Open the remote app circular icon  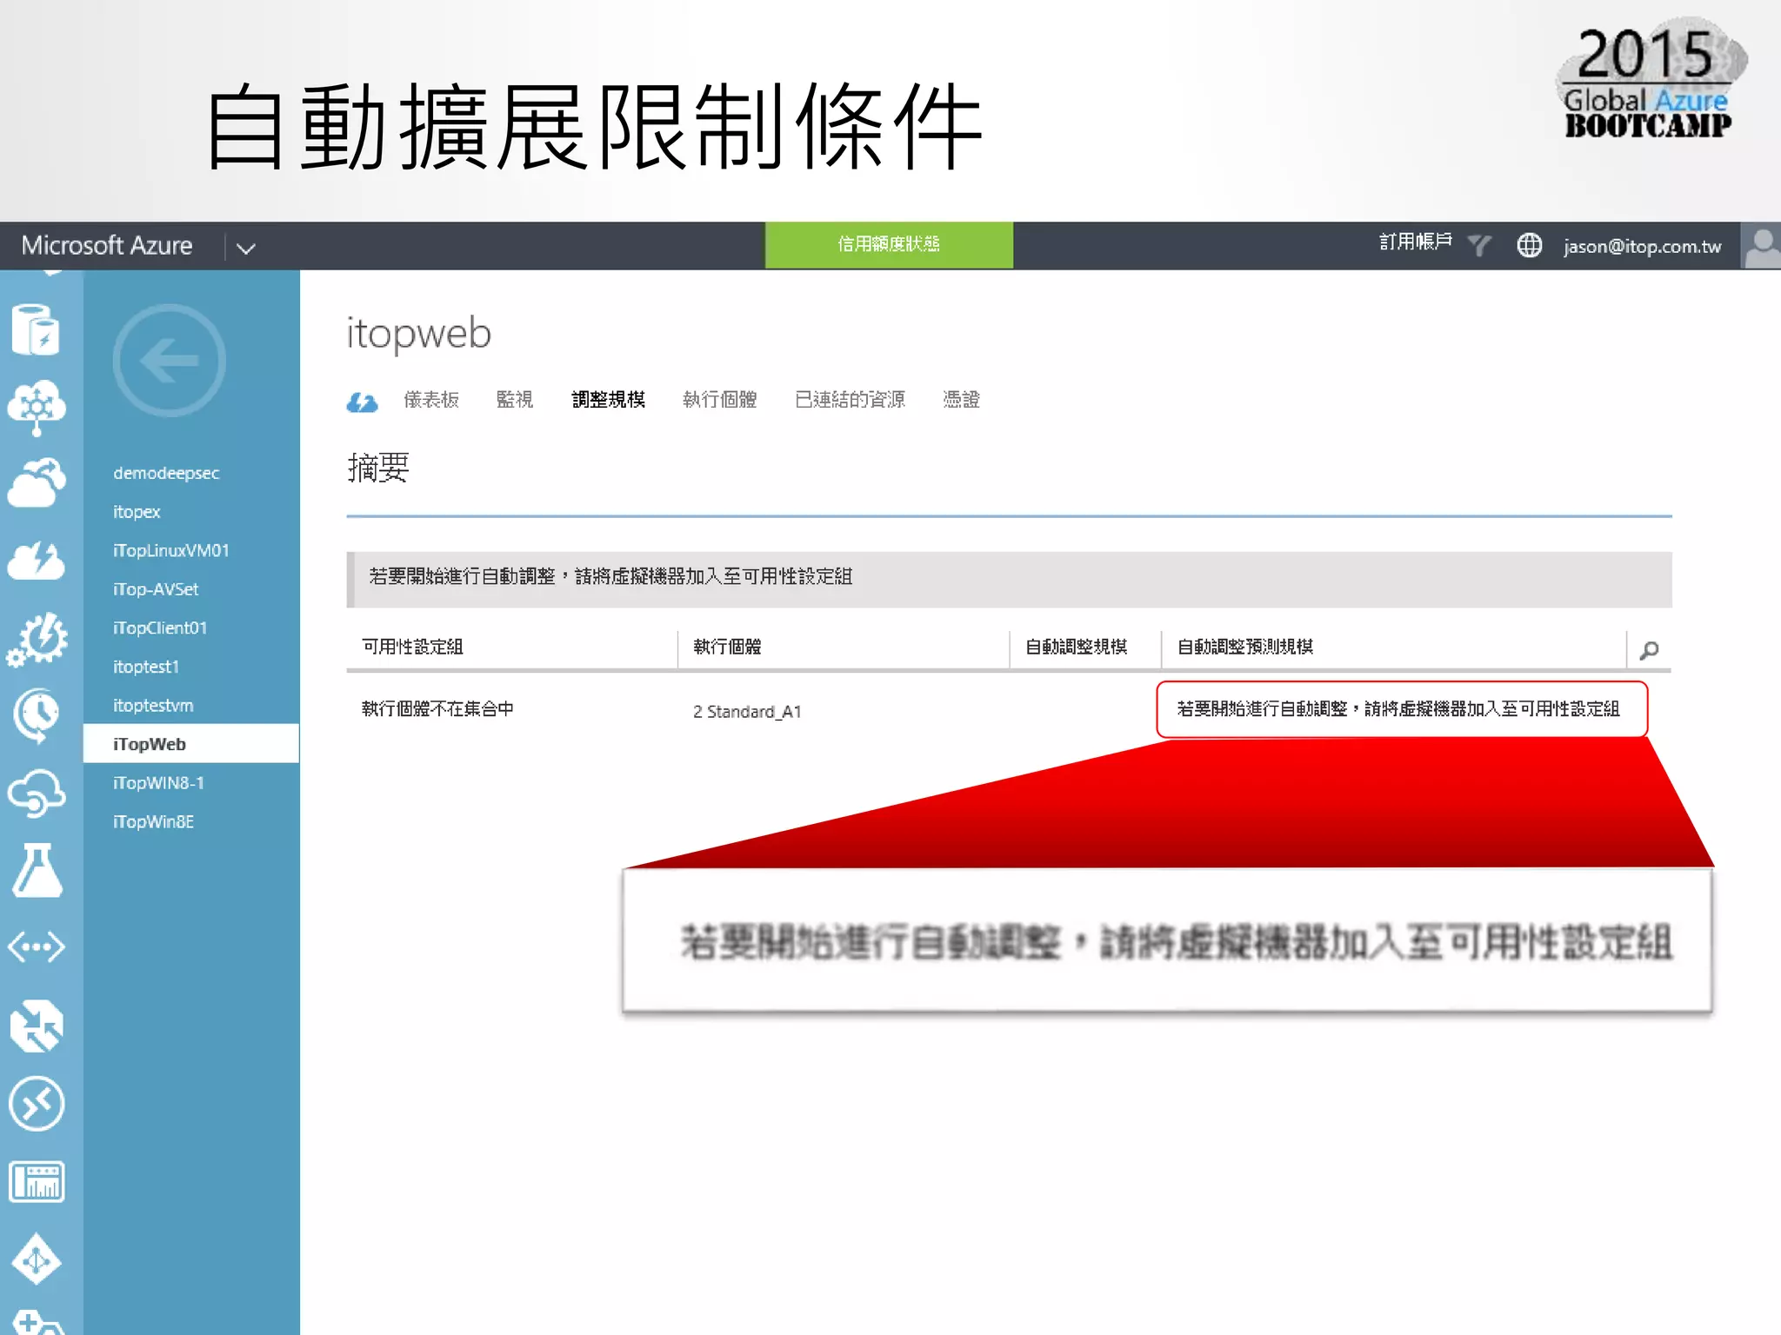37,1104
